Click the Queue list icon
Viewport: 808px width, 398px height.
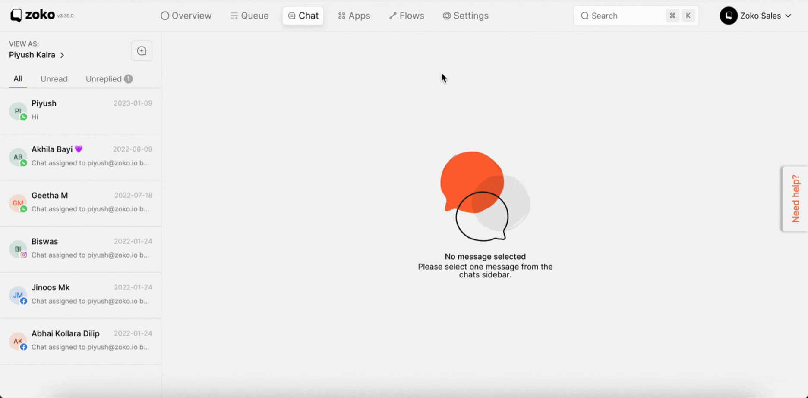click(234, 16)
